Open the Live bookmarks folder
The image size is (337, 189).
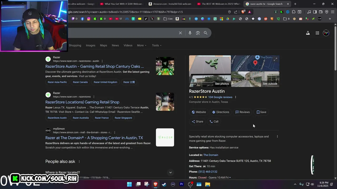click(x=168, y=19)
